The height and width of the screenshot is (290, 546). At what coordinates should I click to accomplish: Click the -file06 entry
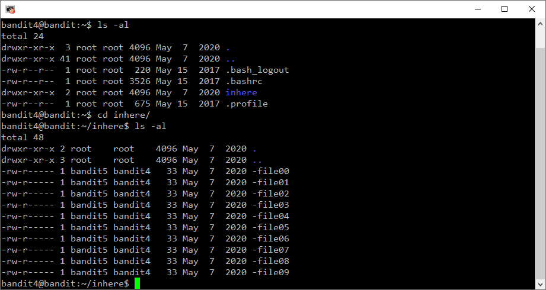coord(270,239)
